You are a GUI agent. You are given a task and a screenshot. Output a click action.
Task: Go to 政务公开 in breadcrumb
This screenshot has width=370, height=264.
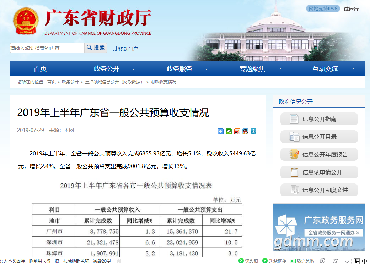pos(70,82)
